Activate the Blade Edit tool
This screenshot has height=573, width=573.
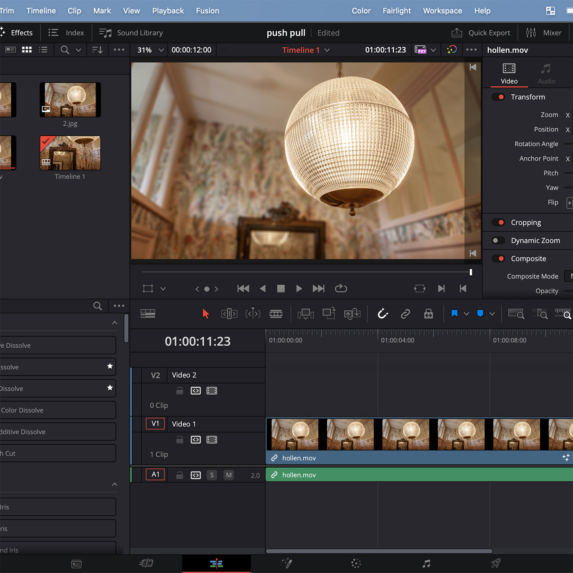[x=276, y=314]
